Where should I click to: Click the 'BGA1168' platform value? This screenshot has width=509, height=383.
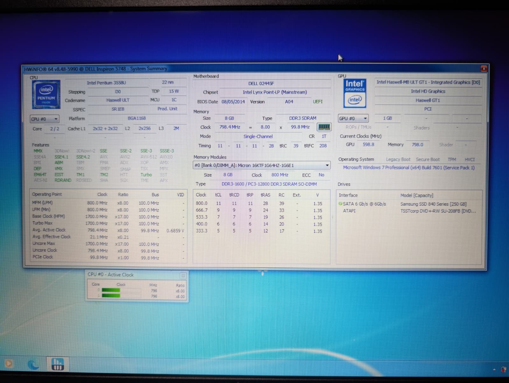point(137,118)
